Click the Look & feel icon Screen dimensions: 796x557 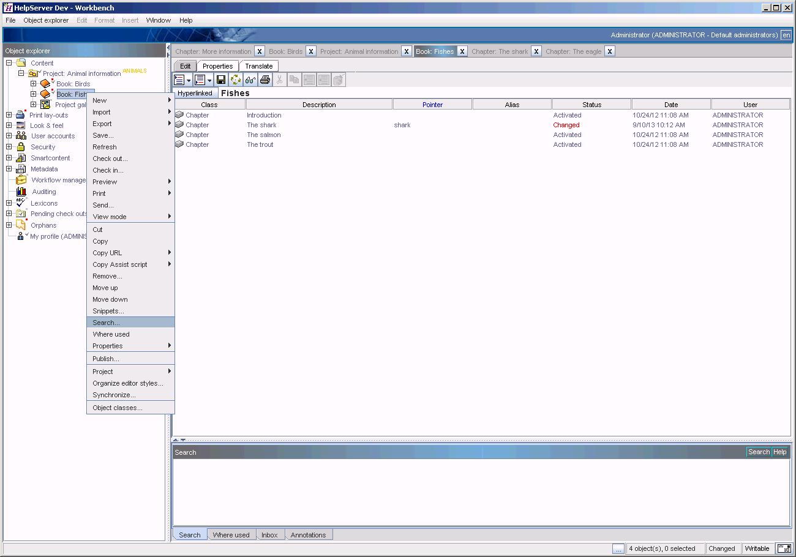tap(21, 125)
